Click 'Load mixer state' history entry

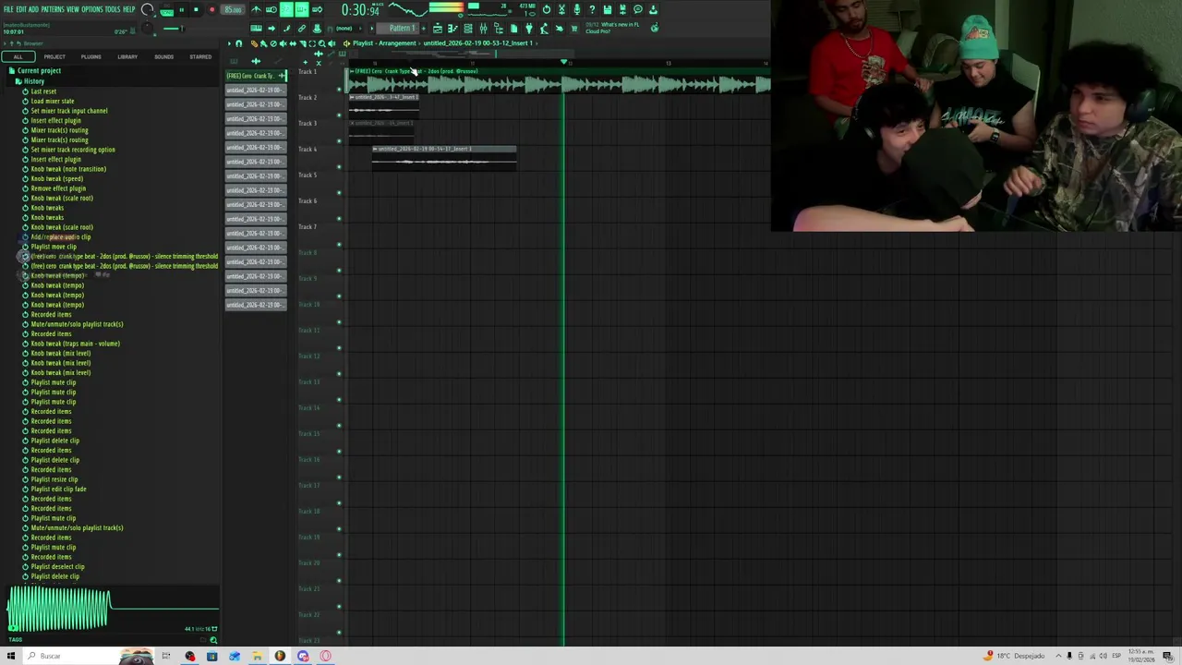pyautogui.click(x=53, y=101)
